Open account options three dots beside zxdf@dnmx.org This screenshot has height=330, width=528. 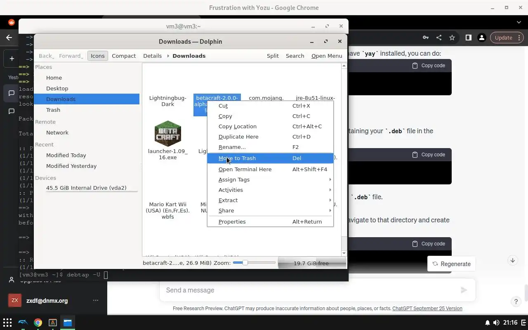(96, 300)
